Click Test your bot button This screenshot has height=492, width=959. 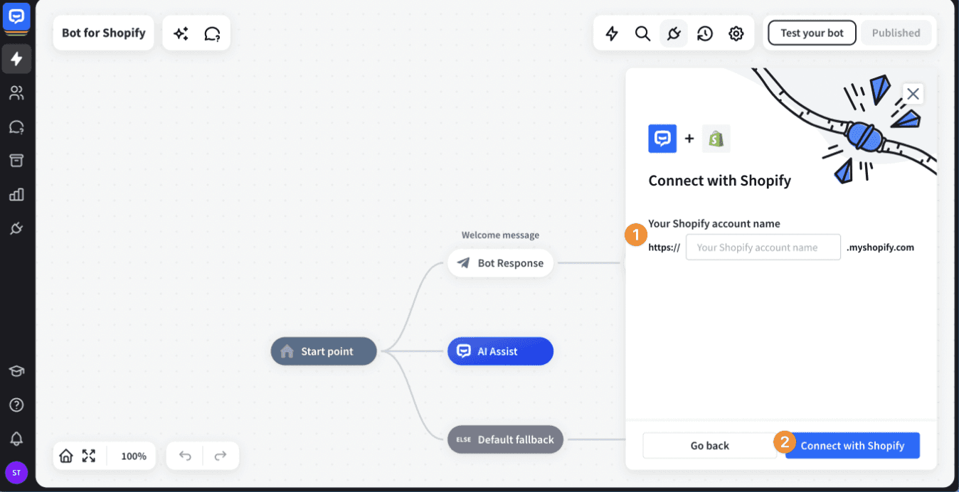(x=812, y=33)
